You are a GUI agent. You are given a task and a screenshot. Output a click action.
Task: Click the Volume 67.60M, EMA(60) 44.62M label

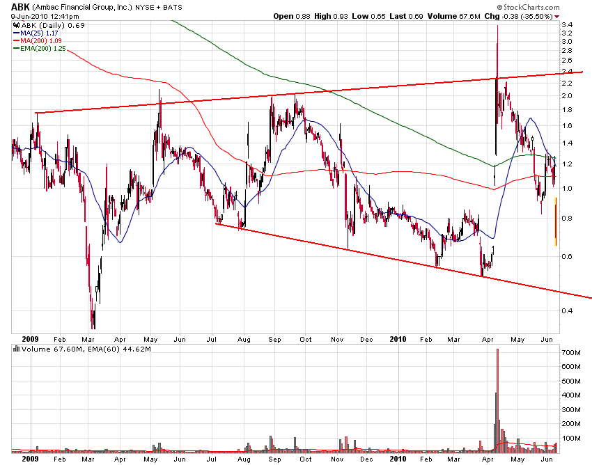point(86,349)
